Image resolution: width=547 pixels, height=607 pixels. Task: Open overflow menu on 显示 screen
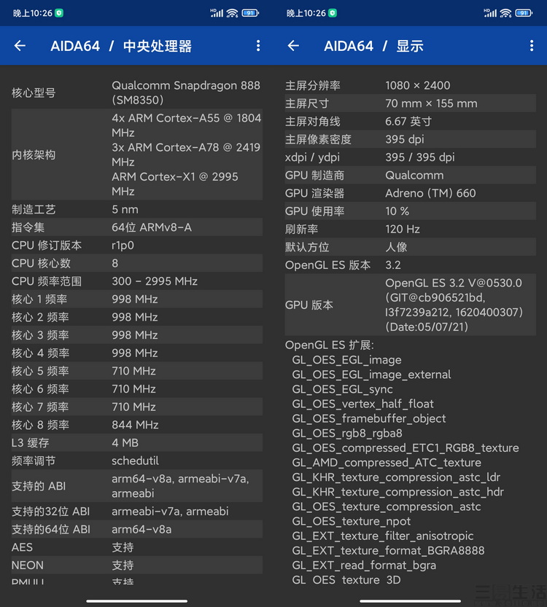click(x=532, y=46)
